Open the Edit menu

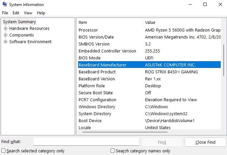[x=16, y=13]
